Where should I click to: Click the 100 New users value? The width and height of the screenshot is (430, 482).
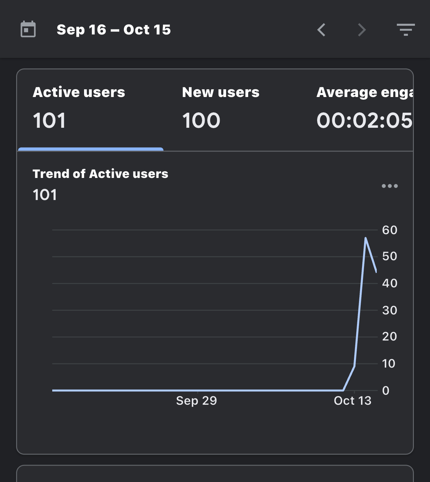pos(201,120)
